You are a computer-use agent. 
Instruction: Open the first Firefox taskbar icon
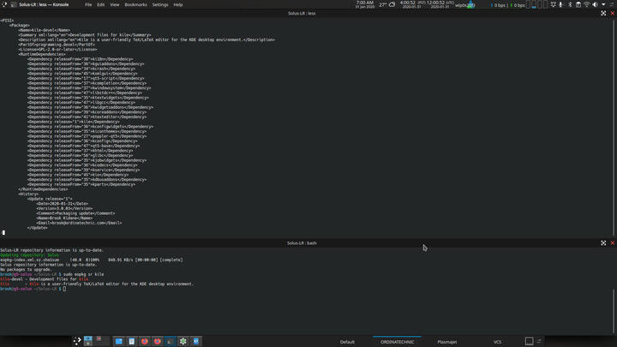pyautogui.click(x=145, y=341)
